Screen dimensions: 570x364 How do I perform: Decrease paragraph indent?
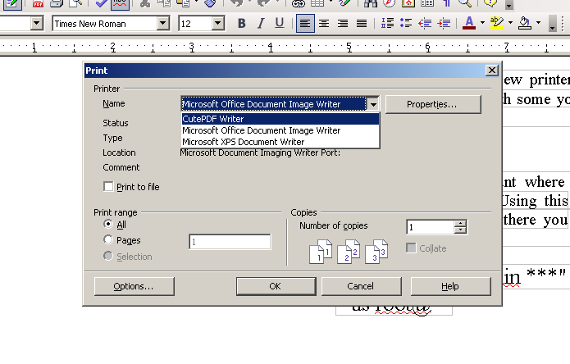tap(425, 24)
